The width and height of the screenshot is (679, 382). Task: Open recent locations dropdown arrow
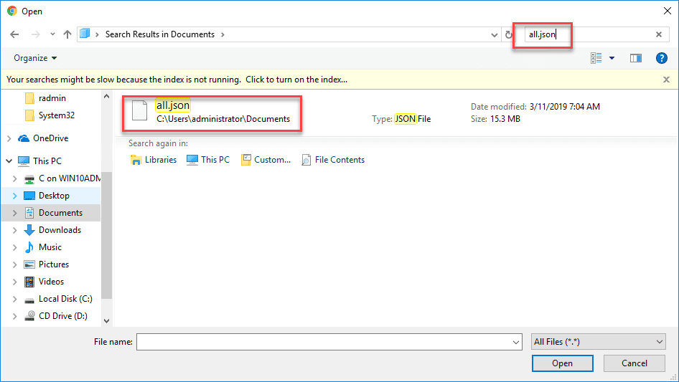pos(52,34)
